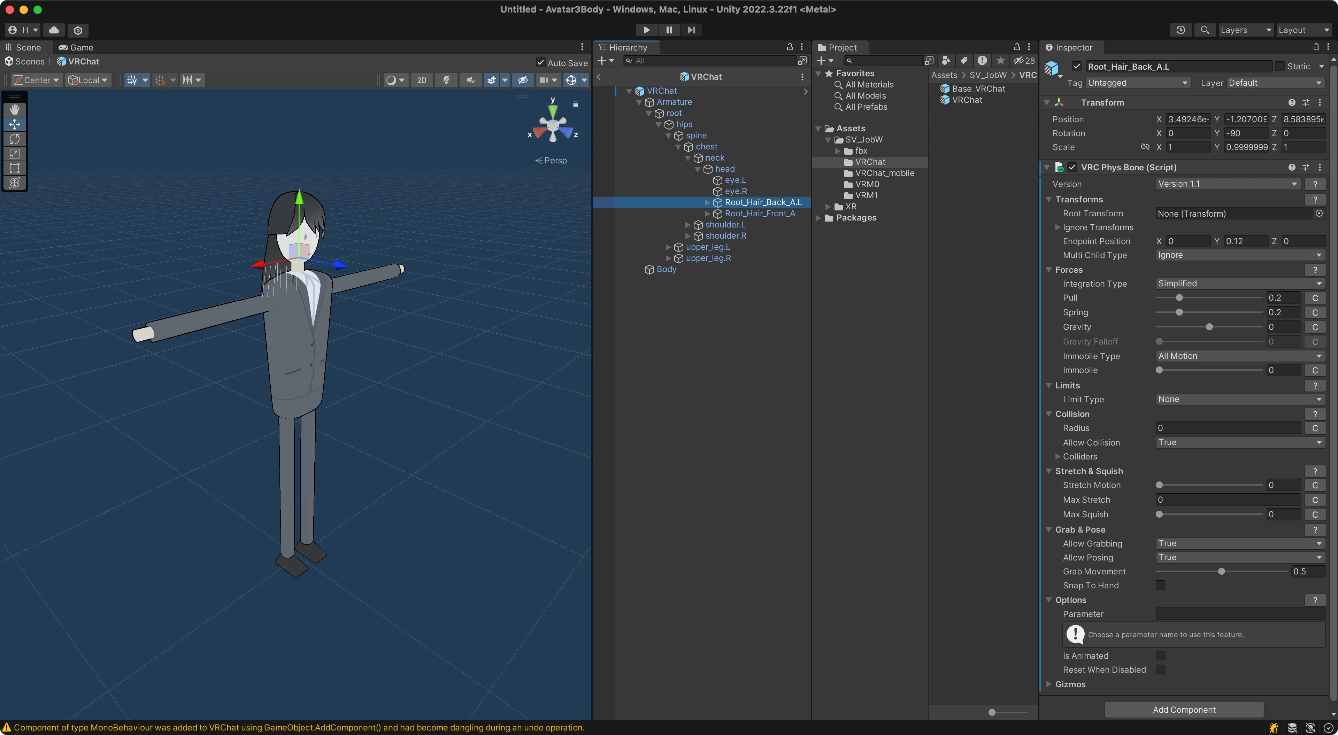
Task: Open the VRC Phys Bone help icon
Action: 1292,167
